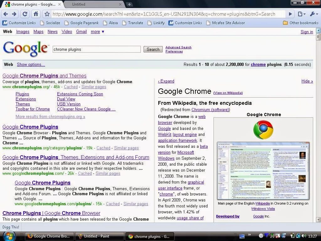
Task: Open the USB Version sitelink
Action: pos(69,104)
